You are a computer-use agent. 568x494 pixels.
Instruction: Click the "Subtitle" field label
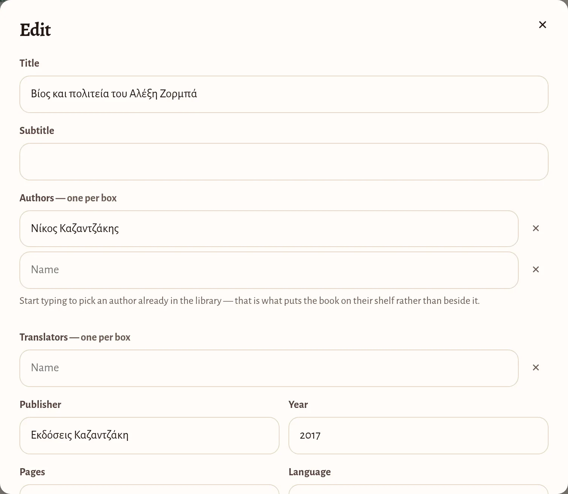pyautogui.click(x=37, y=131)
